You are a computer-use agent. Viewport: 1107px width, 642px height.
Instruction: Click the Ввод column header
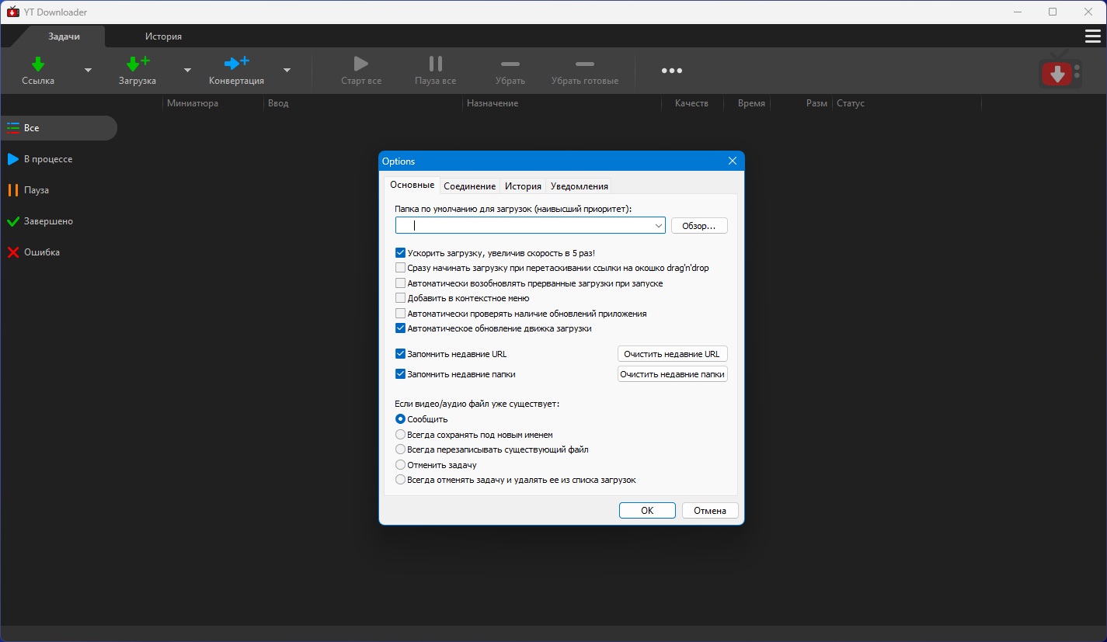click(x=364, y=103)
